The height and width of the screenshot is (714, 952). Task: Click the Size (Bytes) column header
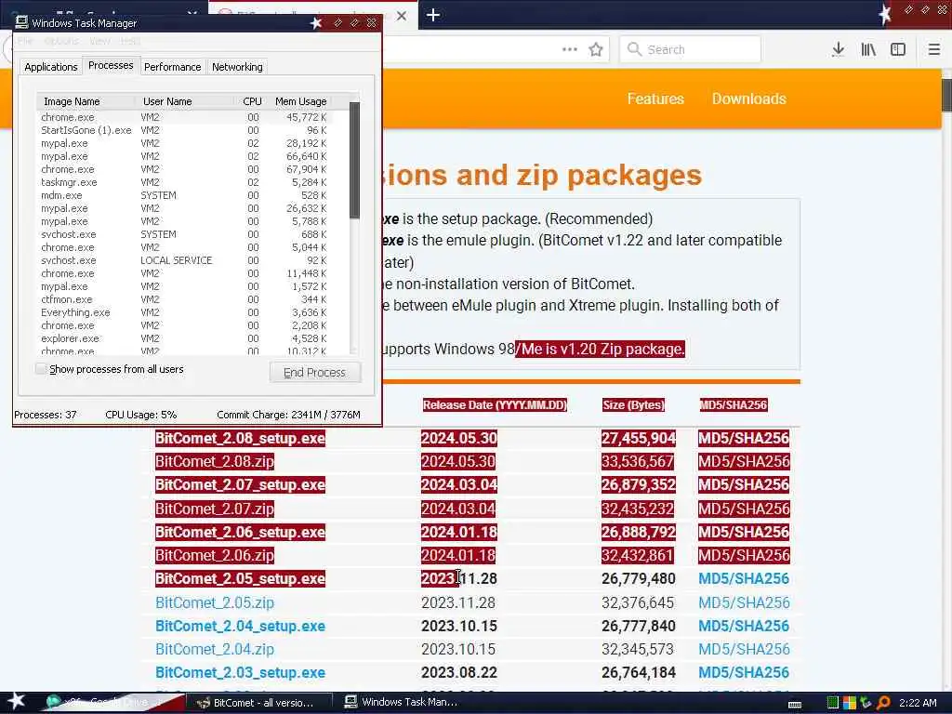click(633, 405)
